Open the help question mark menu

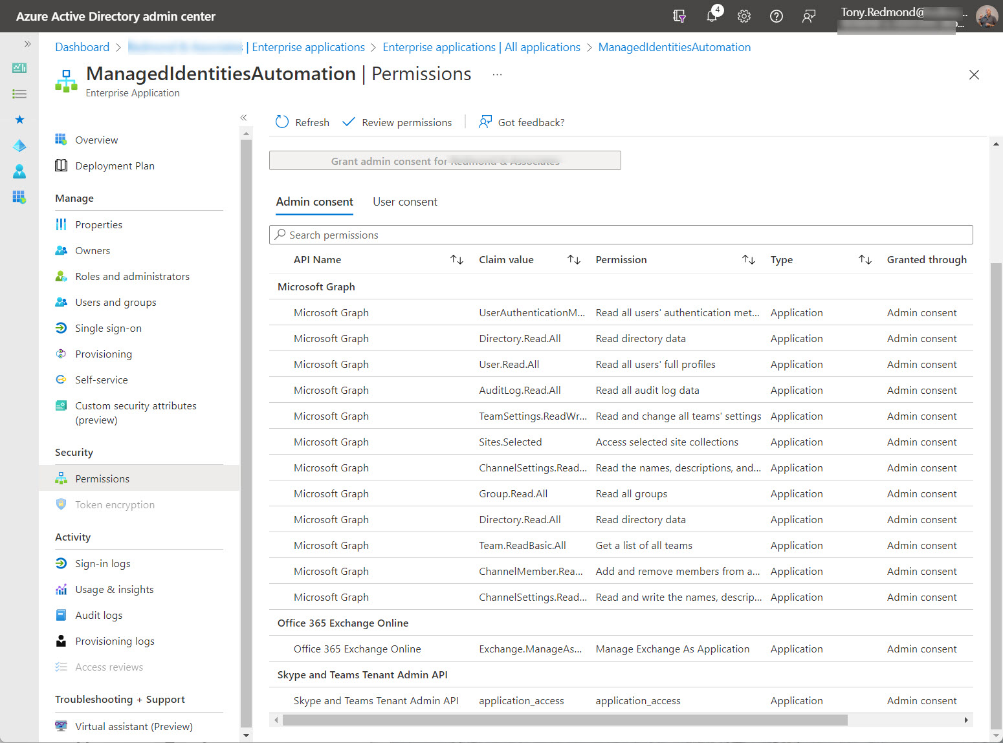coord(776,16)
